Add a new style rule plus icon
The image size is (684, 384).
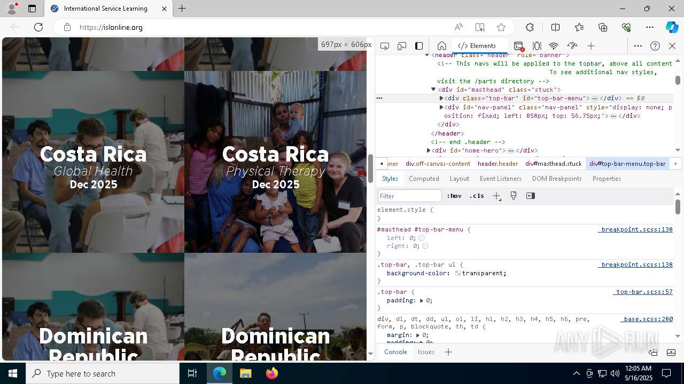(x=496, y=196)
